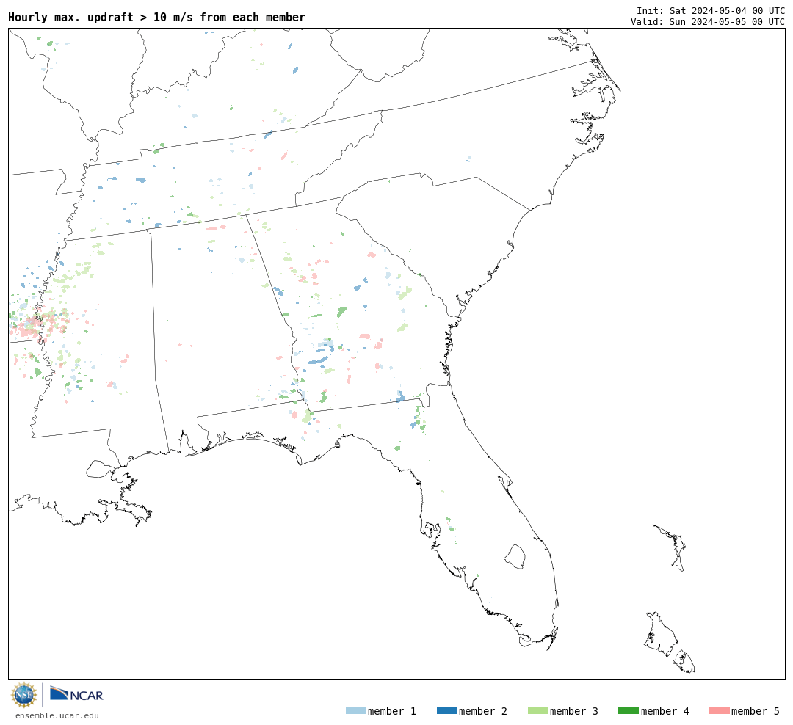Click the member 1 light blue swatch
This screenshot has height=725, width=793.
[x=355, y=711]
